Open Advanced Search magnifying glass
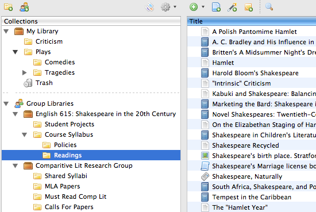The height and width of the screenshot is (212, 316). (269, 7)
